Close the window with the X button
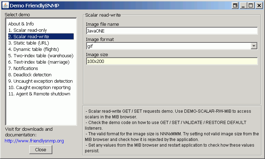The image size is (265, 159). point(259,6)
